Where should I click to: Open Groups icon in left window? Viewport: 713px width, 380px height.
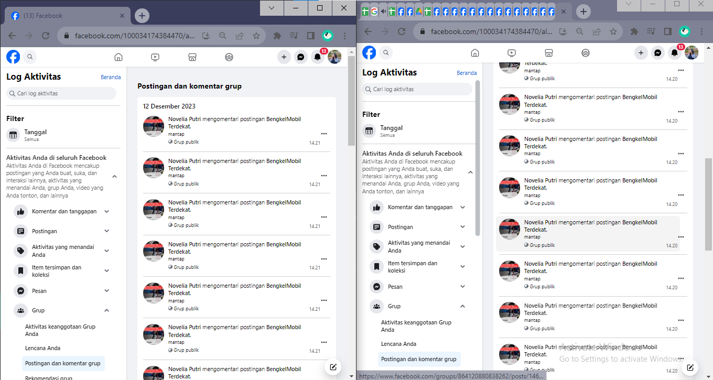[x=229, y=57]
